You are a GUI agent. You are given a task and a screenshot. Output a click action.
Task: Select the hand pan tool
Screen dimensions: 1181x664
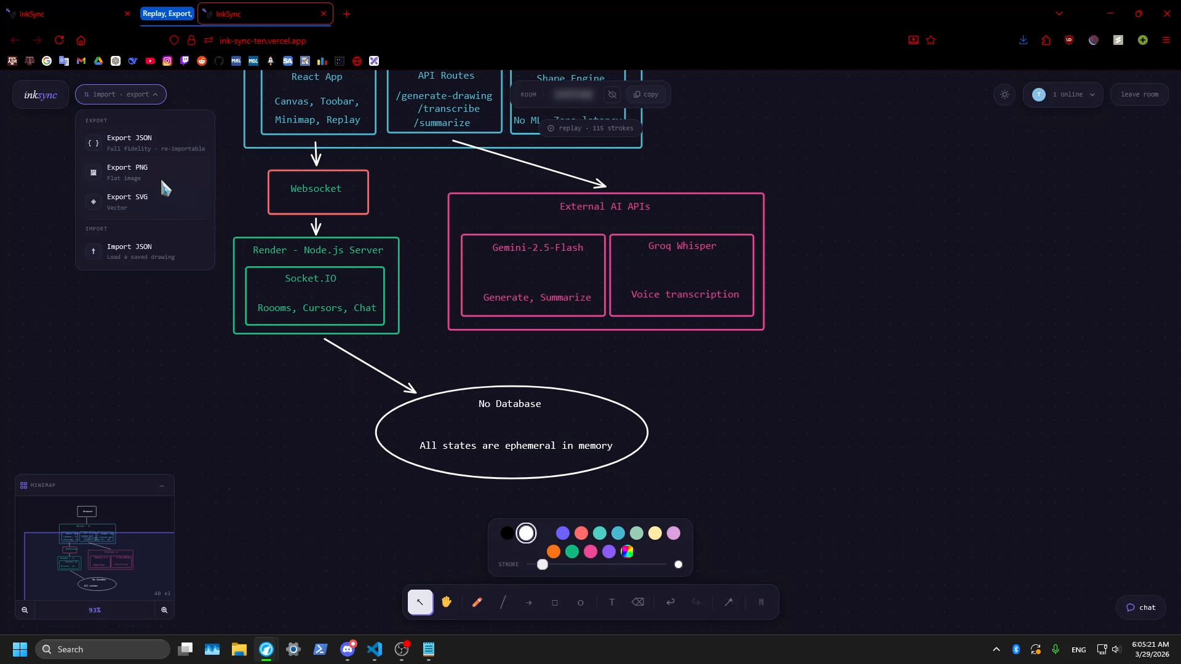pos(447,603)
